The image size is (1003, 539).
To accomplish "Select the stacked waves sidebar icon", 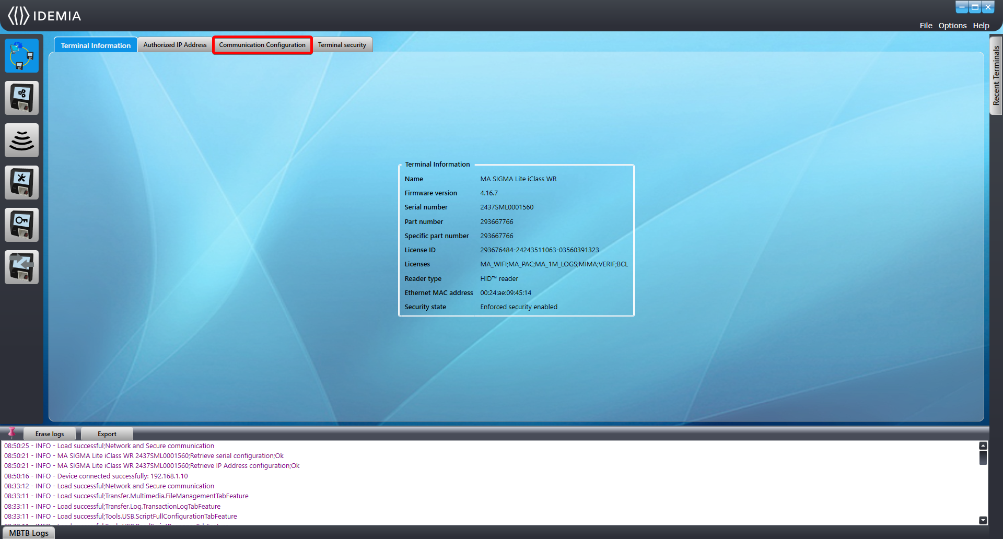I will coord(22,140).
